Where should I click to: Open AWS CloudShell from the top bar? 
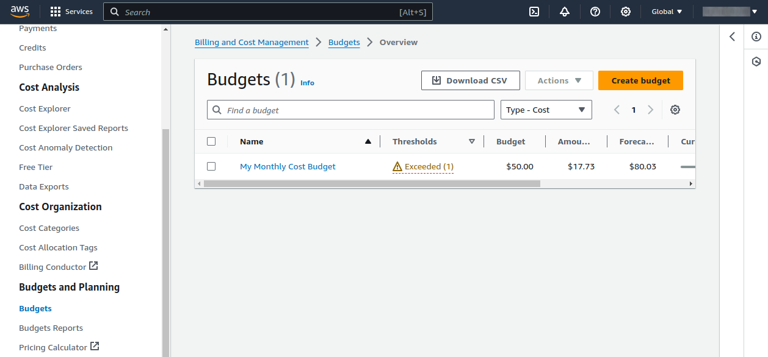point(534,12)
